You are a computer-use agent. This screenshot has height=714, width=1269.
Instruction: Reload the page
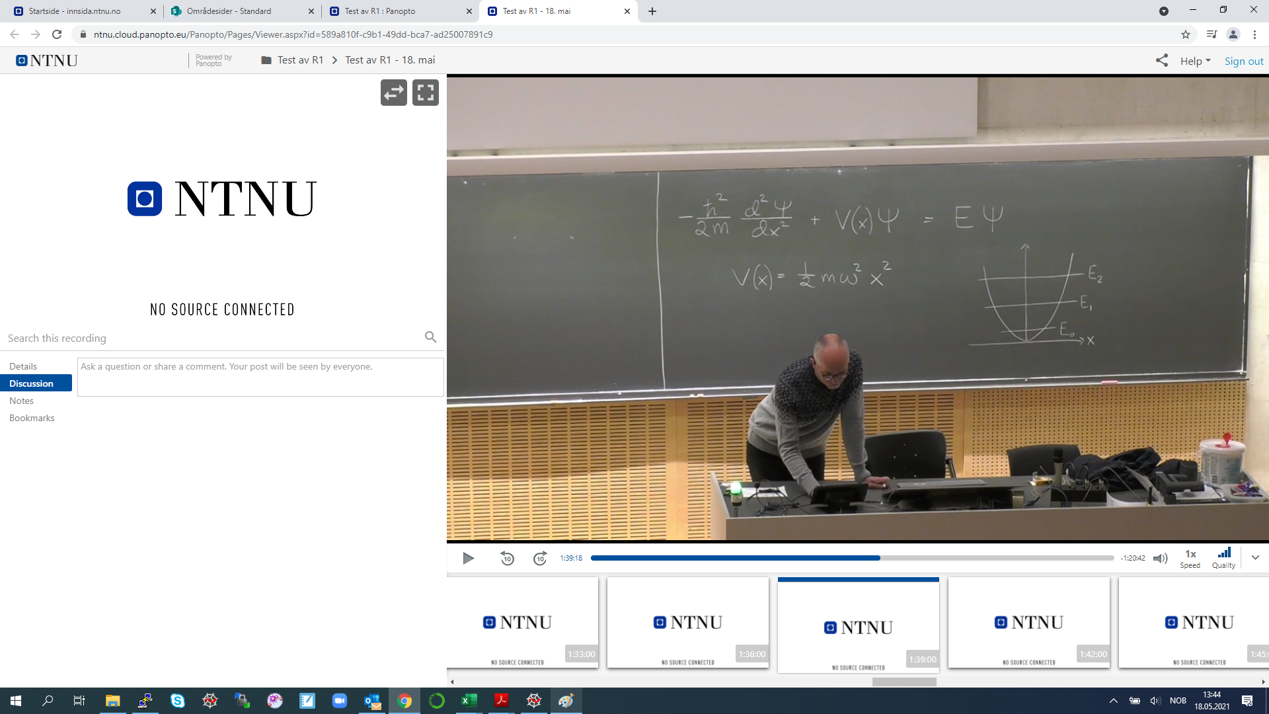[57, 34]
